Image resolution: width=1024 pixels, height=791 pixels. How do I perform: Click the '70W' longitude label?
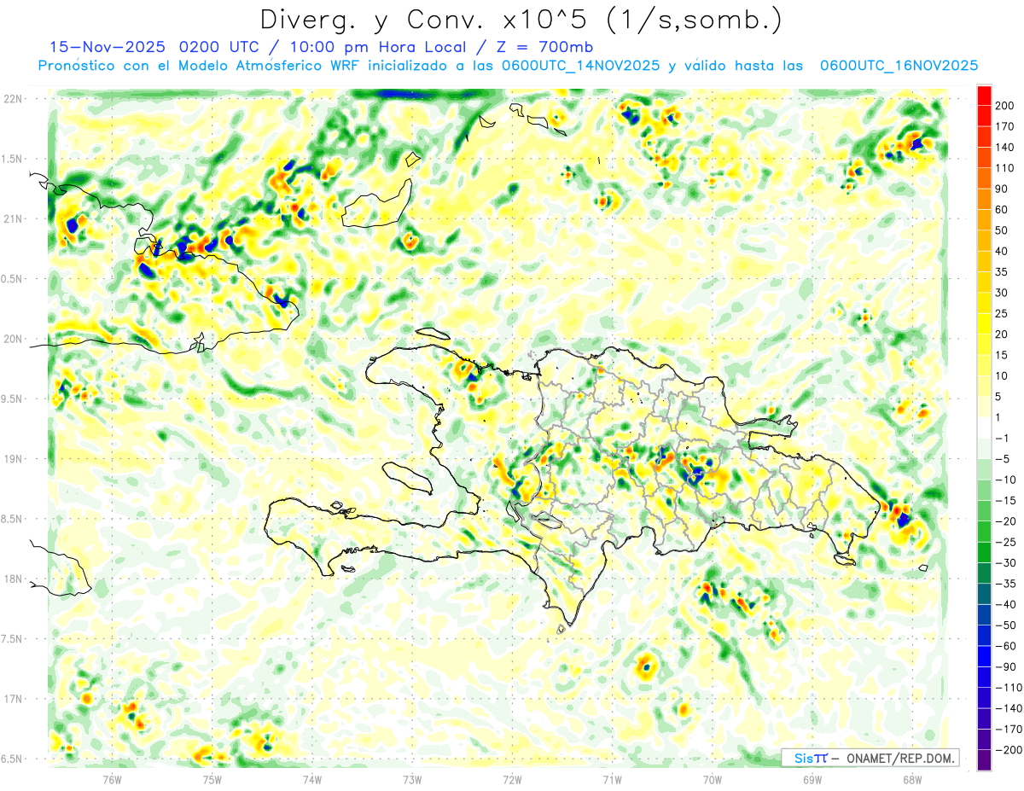tap(713, 779)
